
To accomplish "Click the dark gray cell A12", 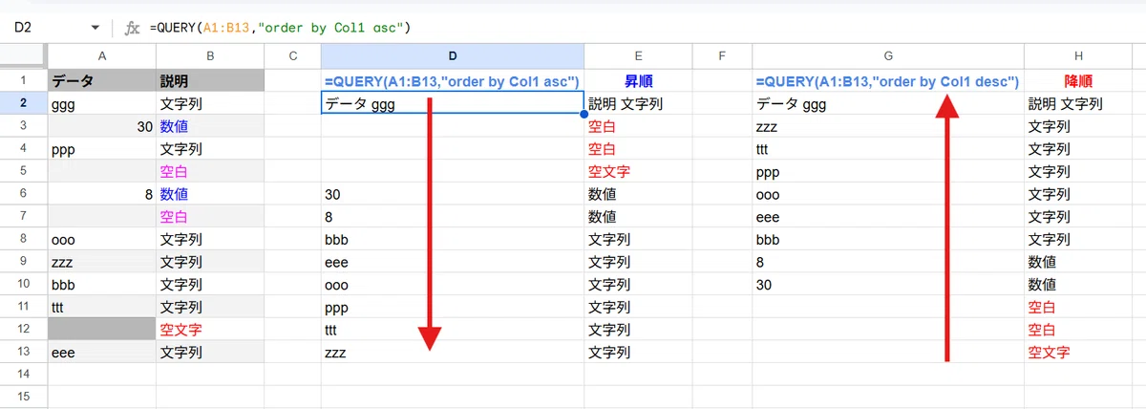I will click(102, 330).
